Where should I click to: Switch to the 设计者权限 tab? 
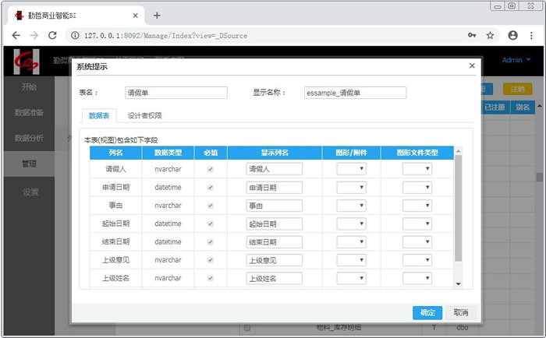[144, 115]
